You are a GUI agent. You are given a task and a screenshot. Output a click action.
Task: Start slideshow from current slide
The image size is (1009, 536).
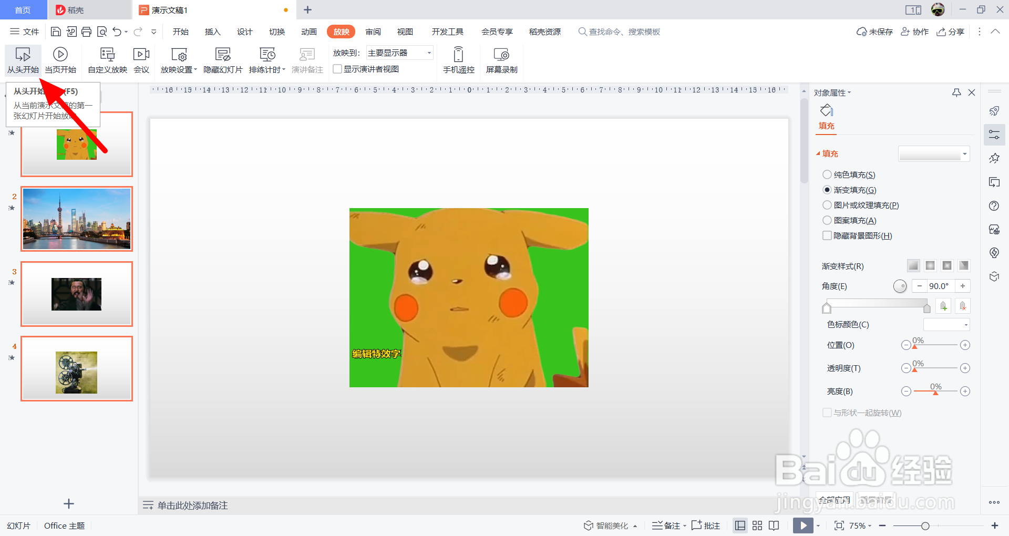pos(60,60)
